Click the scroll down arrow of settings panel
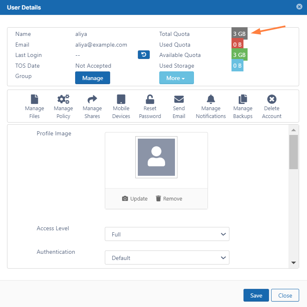The width and height of the screenshot is (307, 307). (293, 262)
